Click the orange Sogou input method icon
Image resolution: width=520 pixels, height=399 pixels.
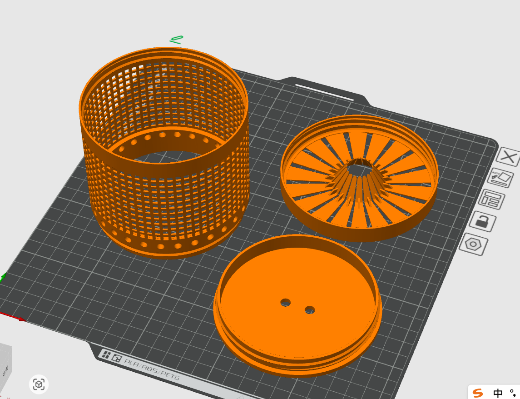[x=478, y=393]
